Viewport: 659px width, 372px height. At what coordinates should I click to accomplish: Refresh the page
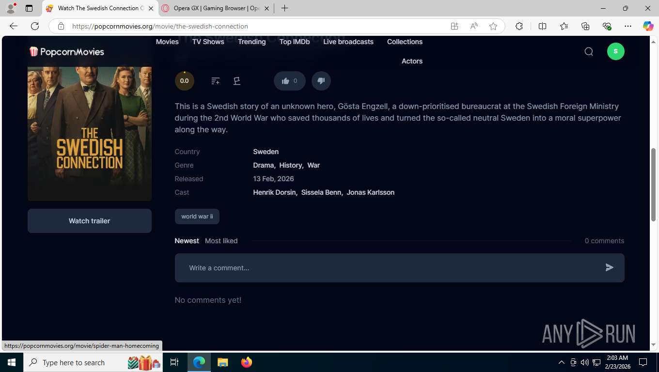(x=35, y=26)
